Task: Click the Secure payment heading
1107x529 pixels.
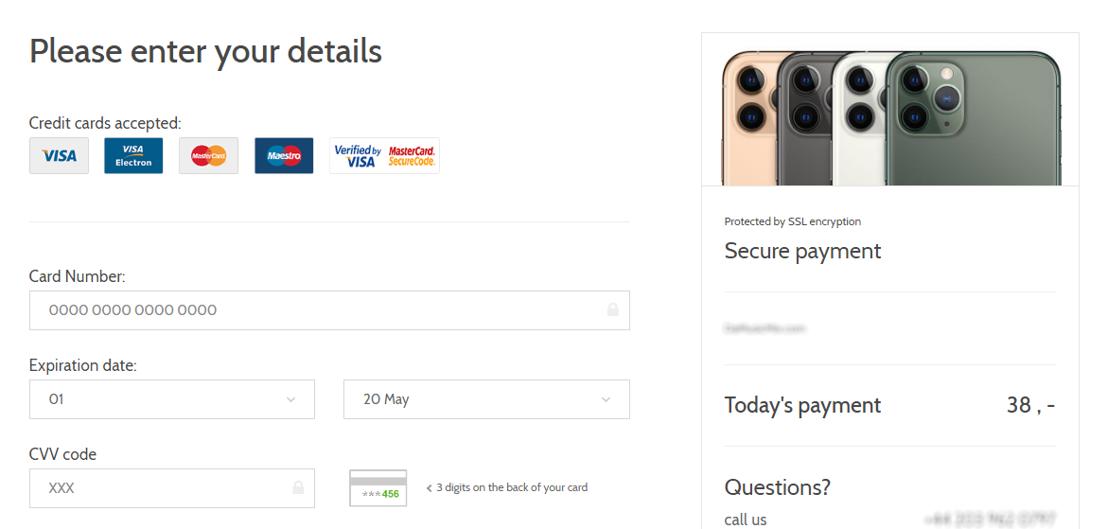Action: (802, 251)
